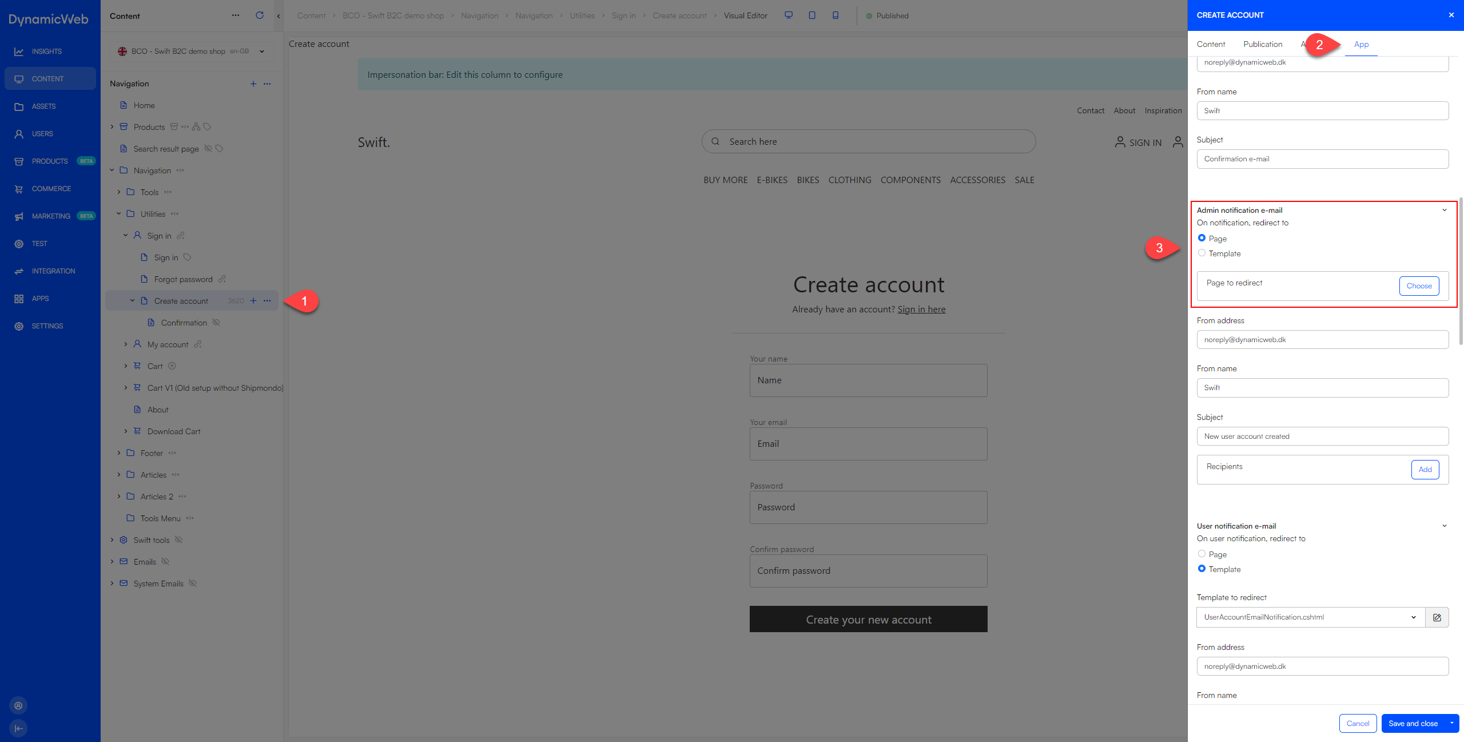Toggle Page redirect option for admin notification
This screenshot has height=742, width=1464.
point(1201,237)
